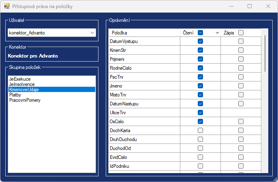Enable Čtení for DruhDuchodu

[200, 139]
